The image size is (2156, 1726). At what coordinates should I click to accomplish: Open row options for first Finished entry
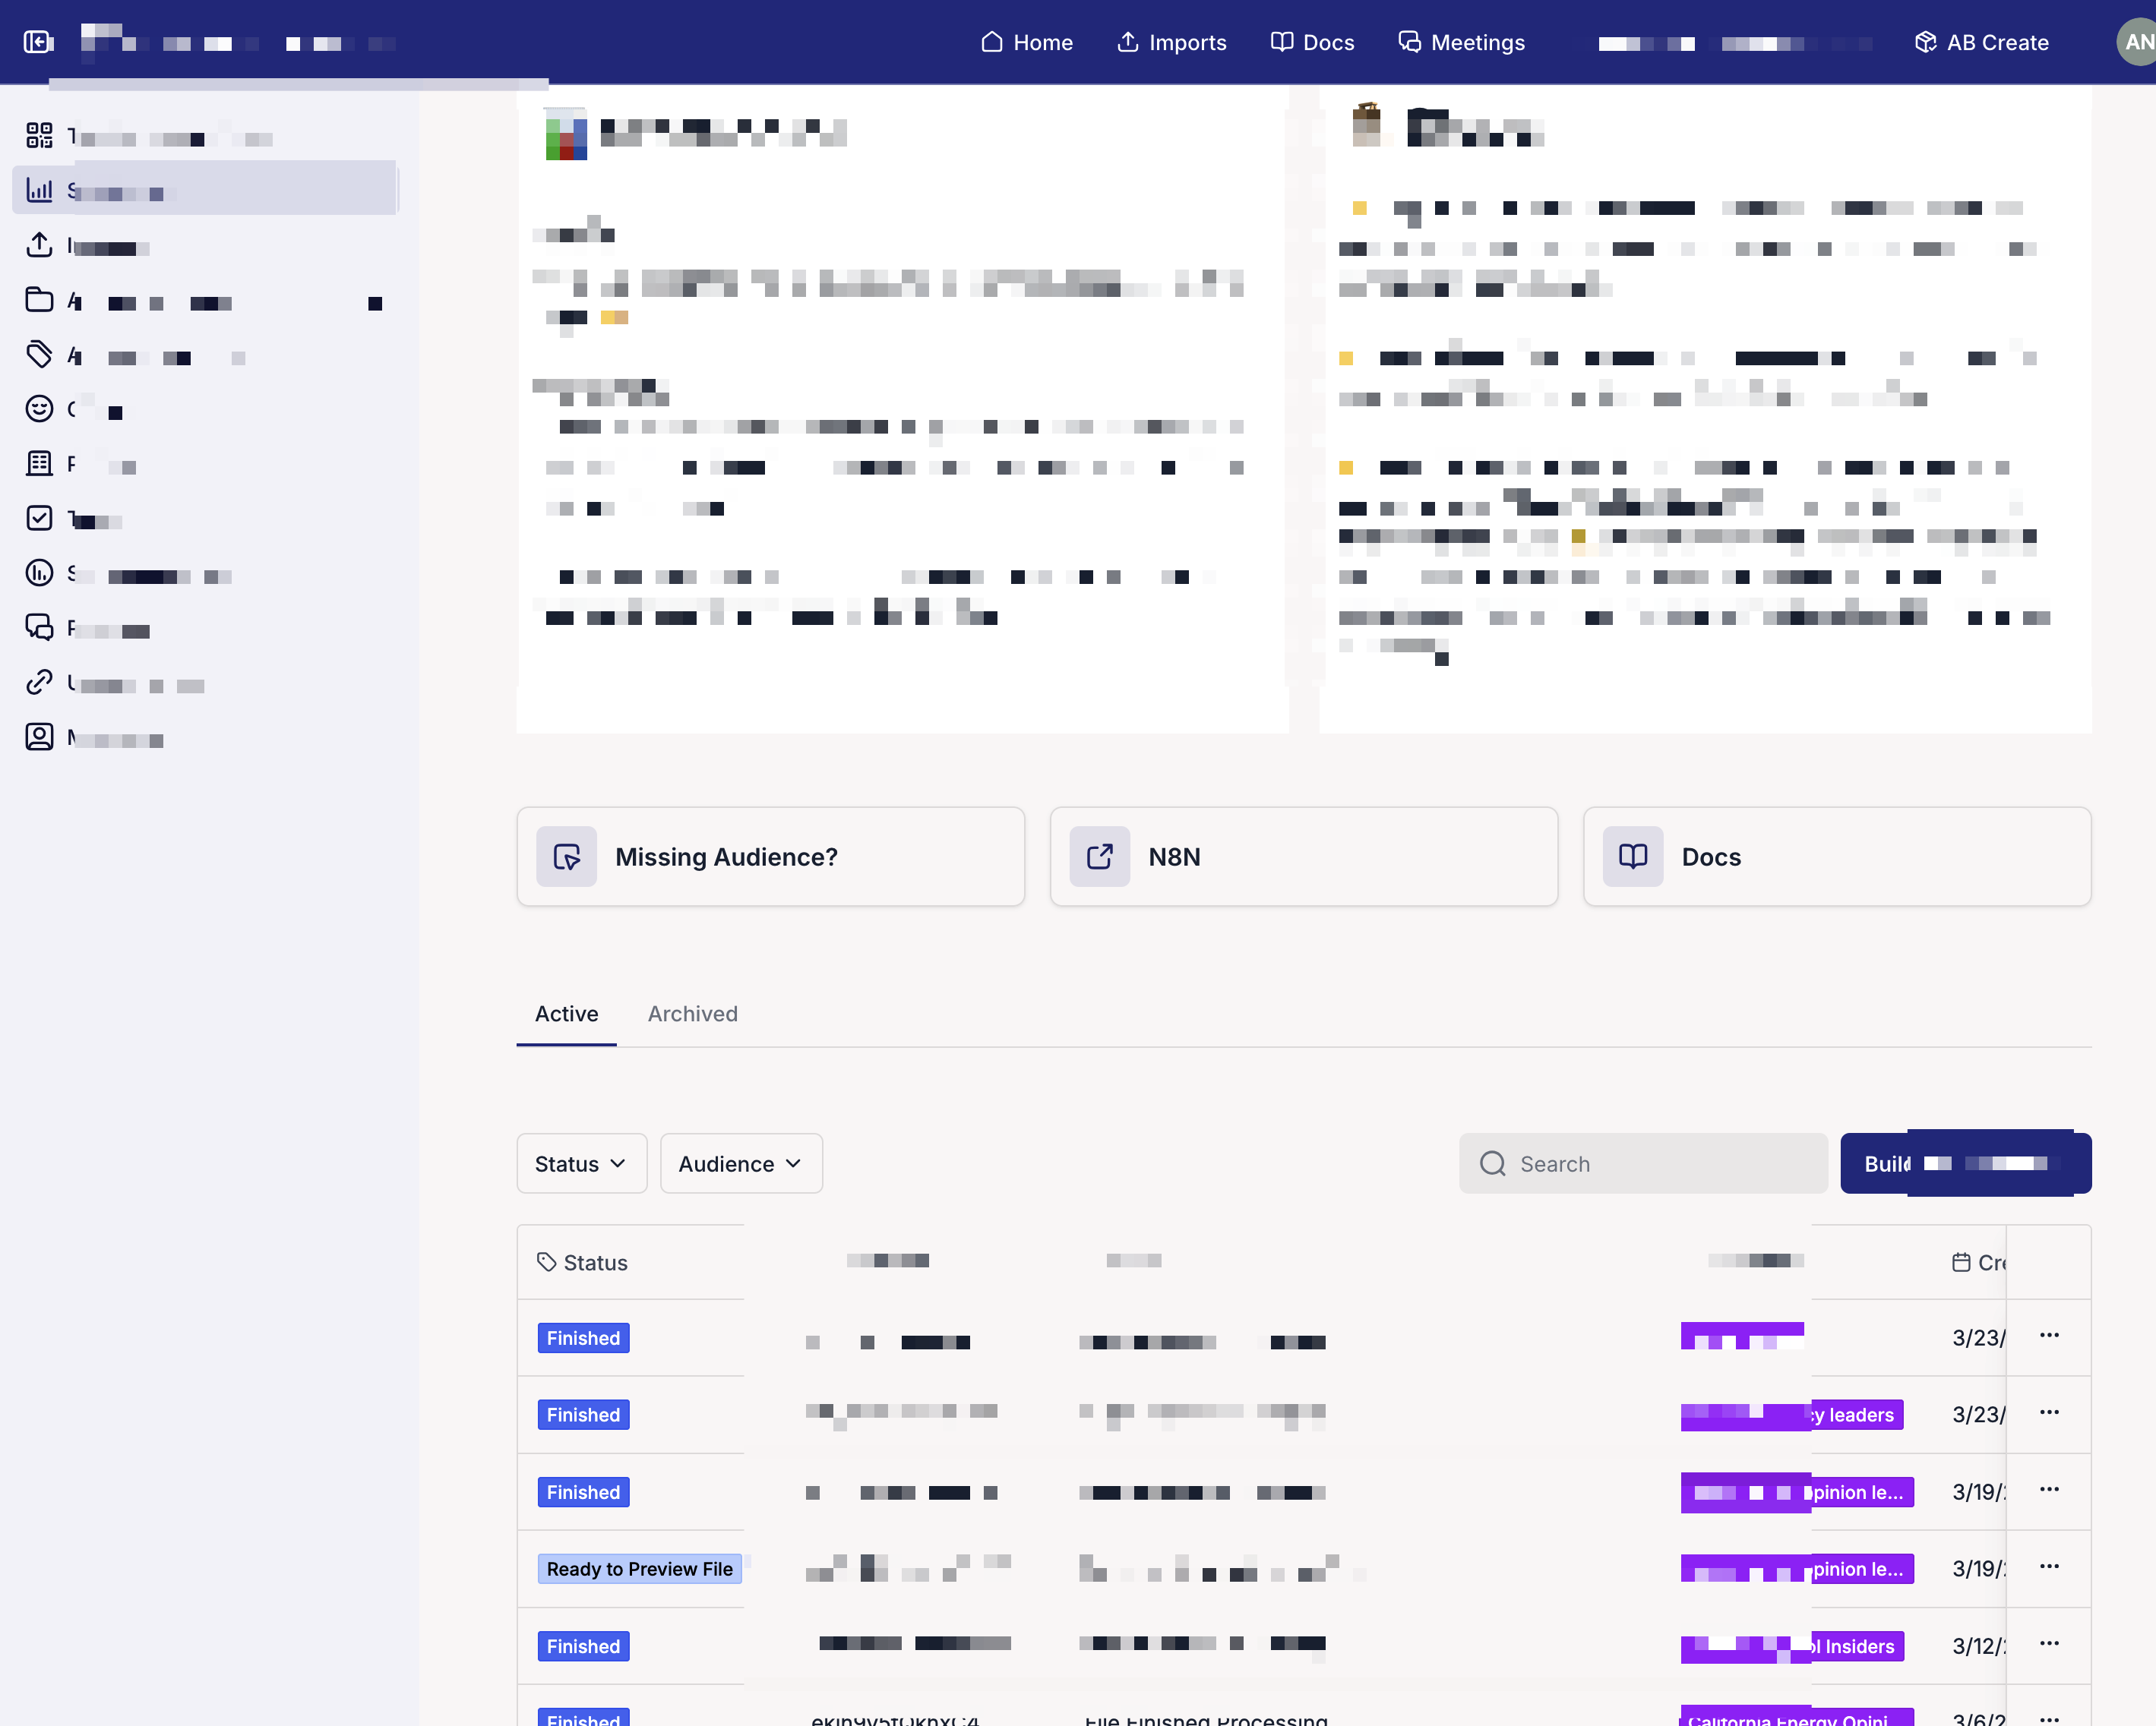pyautogui.click(x=2048, y=1336)
